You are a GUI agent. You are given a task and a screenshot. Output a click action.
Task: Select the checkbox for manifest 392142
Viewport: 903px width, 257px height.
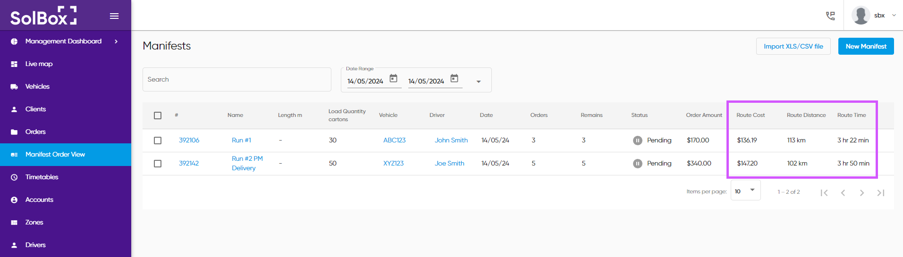pos(158,164)
